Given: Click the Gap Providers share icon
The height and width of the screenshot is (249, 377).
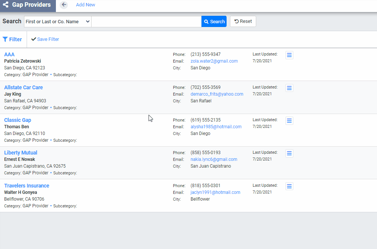Looking at the screenshot, I should [x=6, y=4].
